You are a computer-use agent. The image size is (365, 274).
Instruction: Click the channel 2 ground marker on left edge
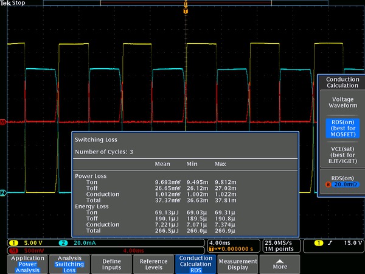pos(3,193)
